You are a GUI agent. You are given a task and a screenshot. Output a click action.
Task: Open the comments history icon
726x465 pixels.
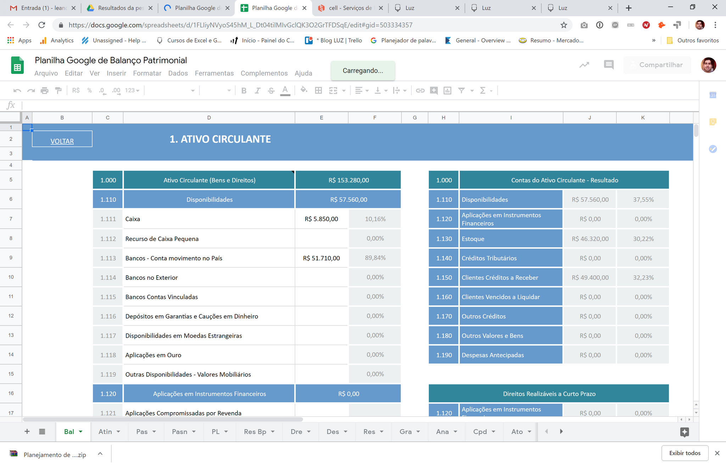tap(609, 65)
